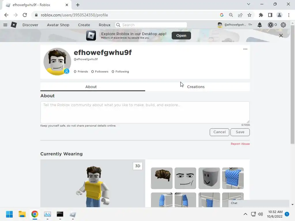Viewport: 295px width, 221px height.
Task: Toggle the Chrome side panel
Action: [270, 15]
